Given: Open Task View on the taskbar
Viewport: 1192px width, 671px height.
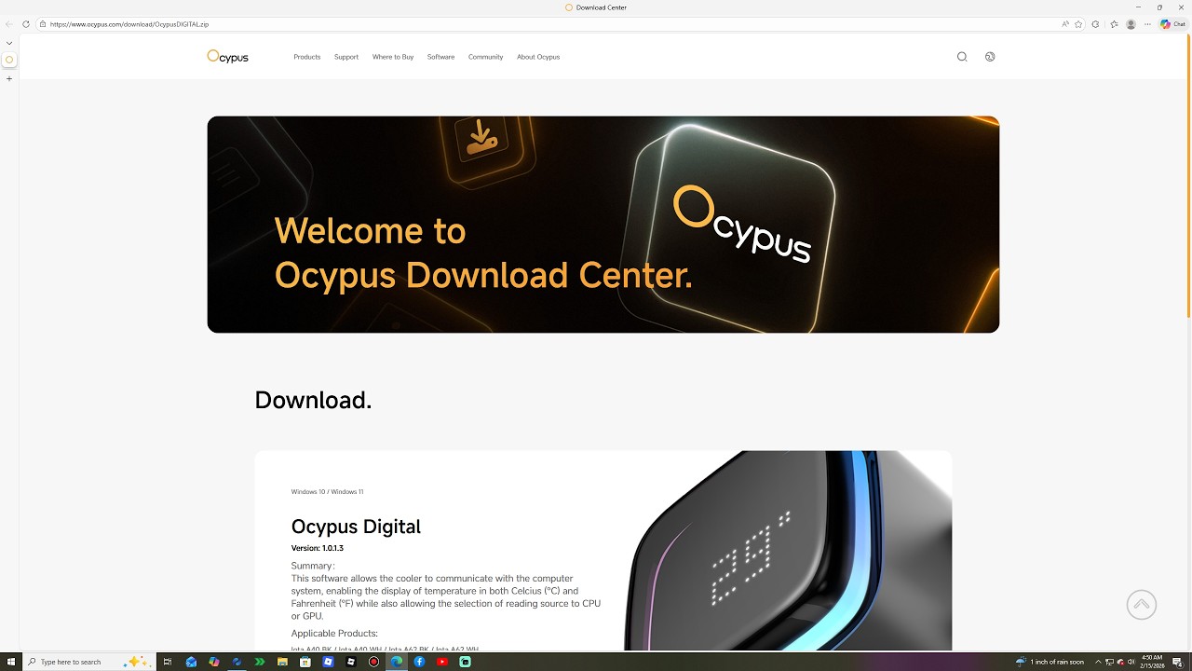Looking at the screenshot, I should tap(168, 662).
